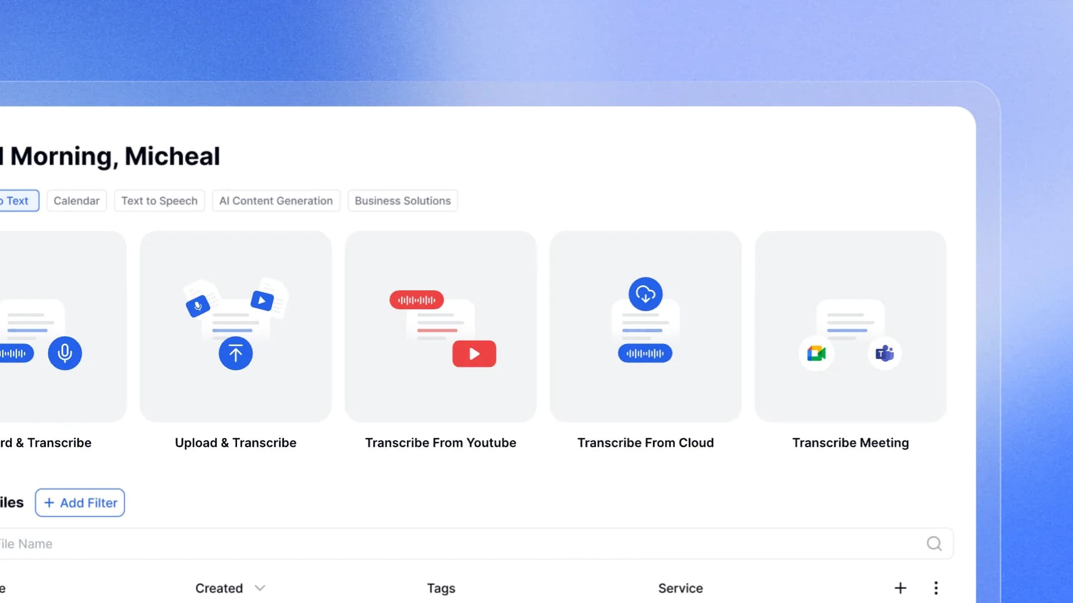The height and width of the screenshot is (603, 1073).
Task: Click the small blue microphone file icon
Action: tap(198, 306)
